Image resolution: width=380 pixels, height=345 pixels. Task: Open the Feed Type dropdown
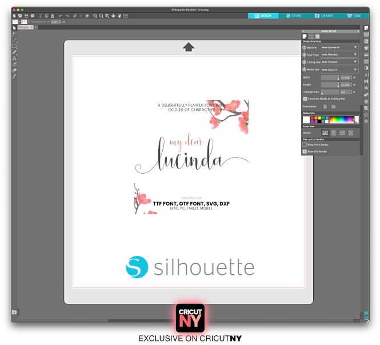point(339,54)
